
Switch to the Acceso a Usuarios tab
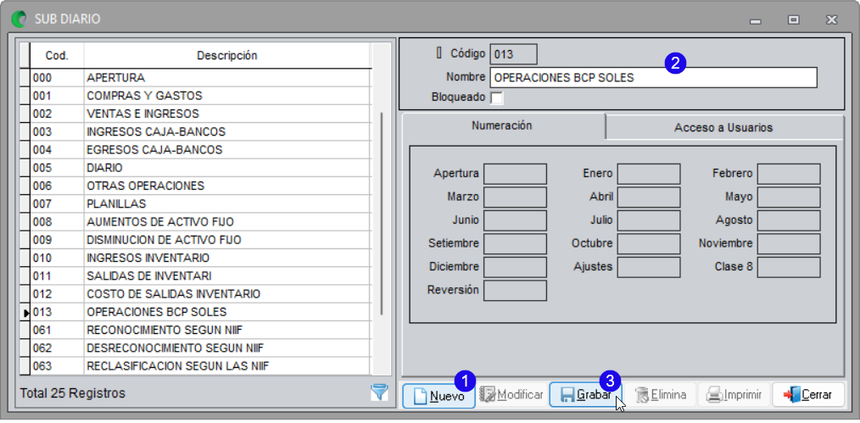tap(723, 128)
